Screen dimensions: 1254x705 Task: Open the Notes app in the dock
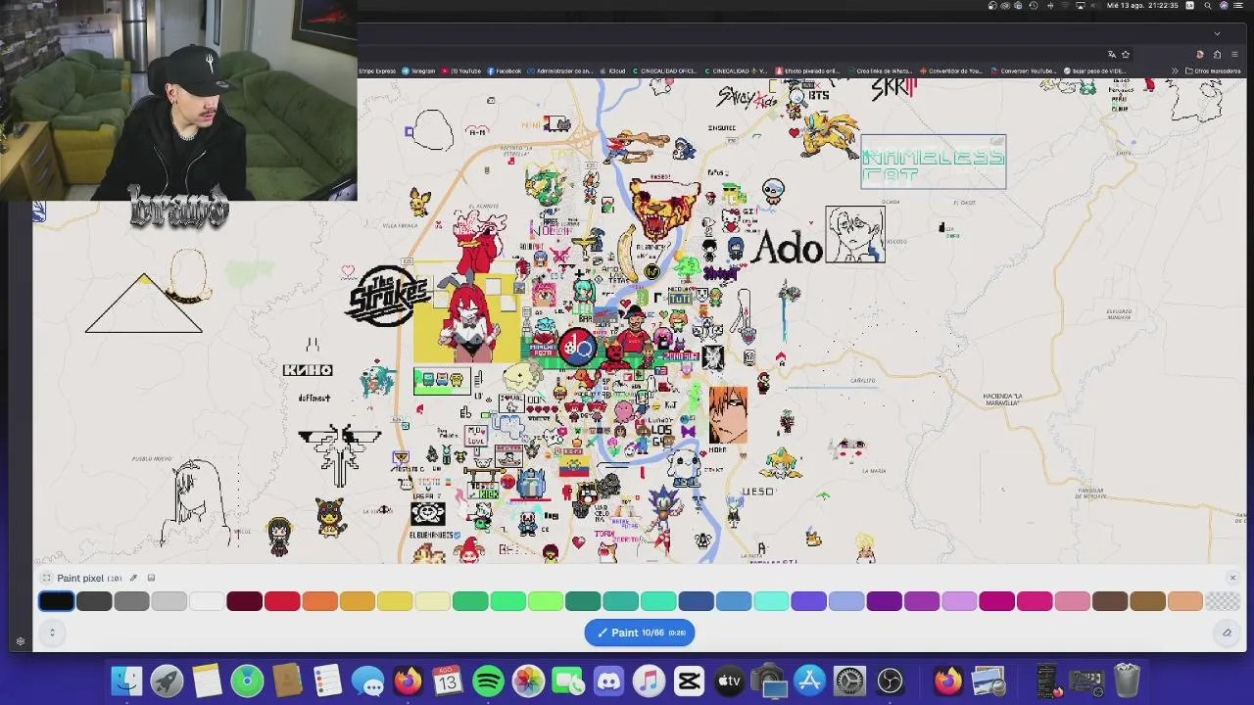(x=207, y=681)
